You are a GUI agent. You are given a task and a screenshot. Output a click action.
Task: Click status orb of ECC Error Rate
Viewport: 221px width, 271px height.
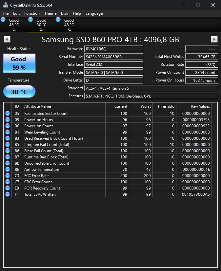click(8, 175)
